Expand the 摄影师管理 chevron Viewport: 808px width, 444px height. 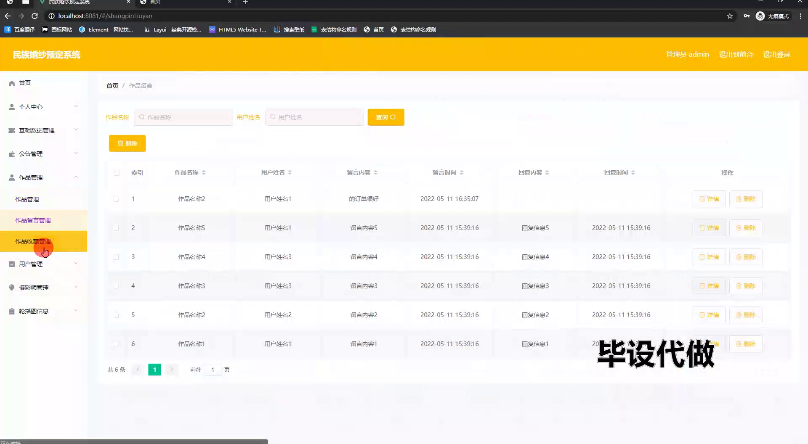[76, 287]
